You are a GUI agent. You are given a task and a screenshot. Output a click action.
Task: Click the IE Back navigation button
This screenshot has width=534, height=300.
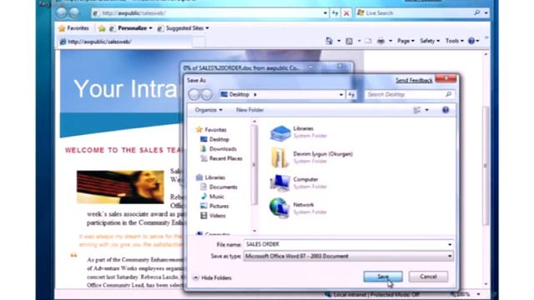pyautogui.click(x=62, y=13)
